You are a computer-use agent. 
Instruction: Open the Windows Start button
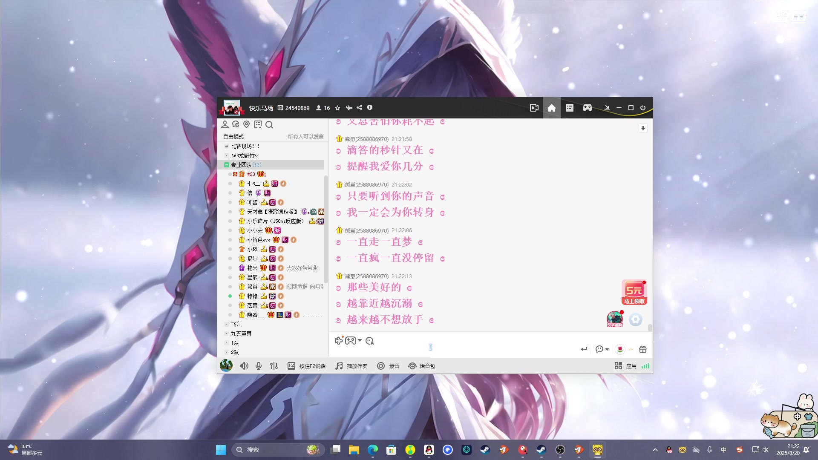[221, 450]
